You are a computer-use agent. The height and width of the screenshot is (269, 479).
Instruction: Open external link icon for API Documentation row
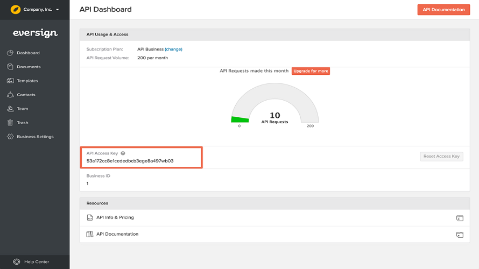(460, 235)
